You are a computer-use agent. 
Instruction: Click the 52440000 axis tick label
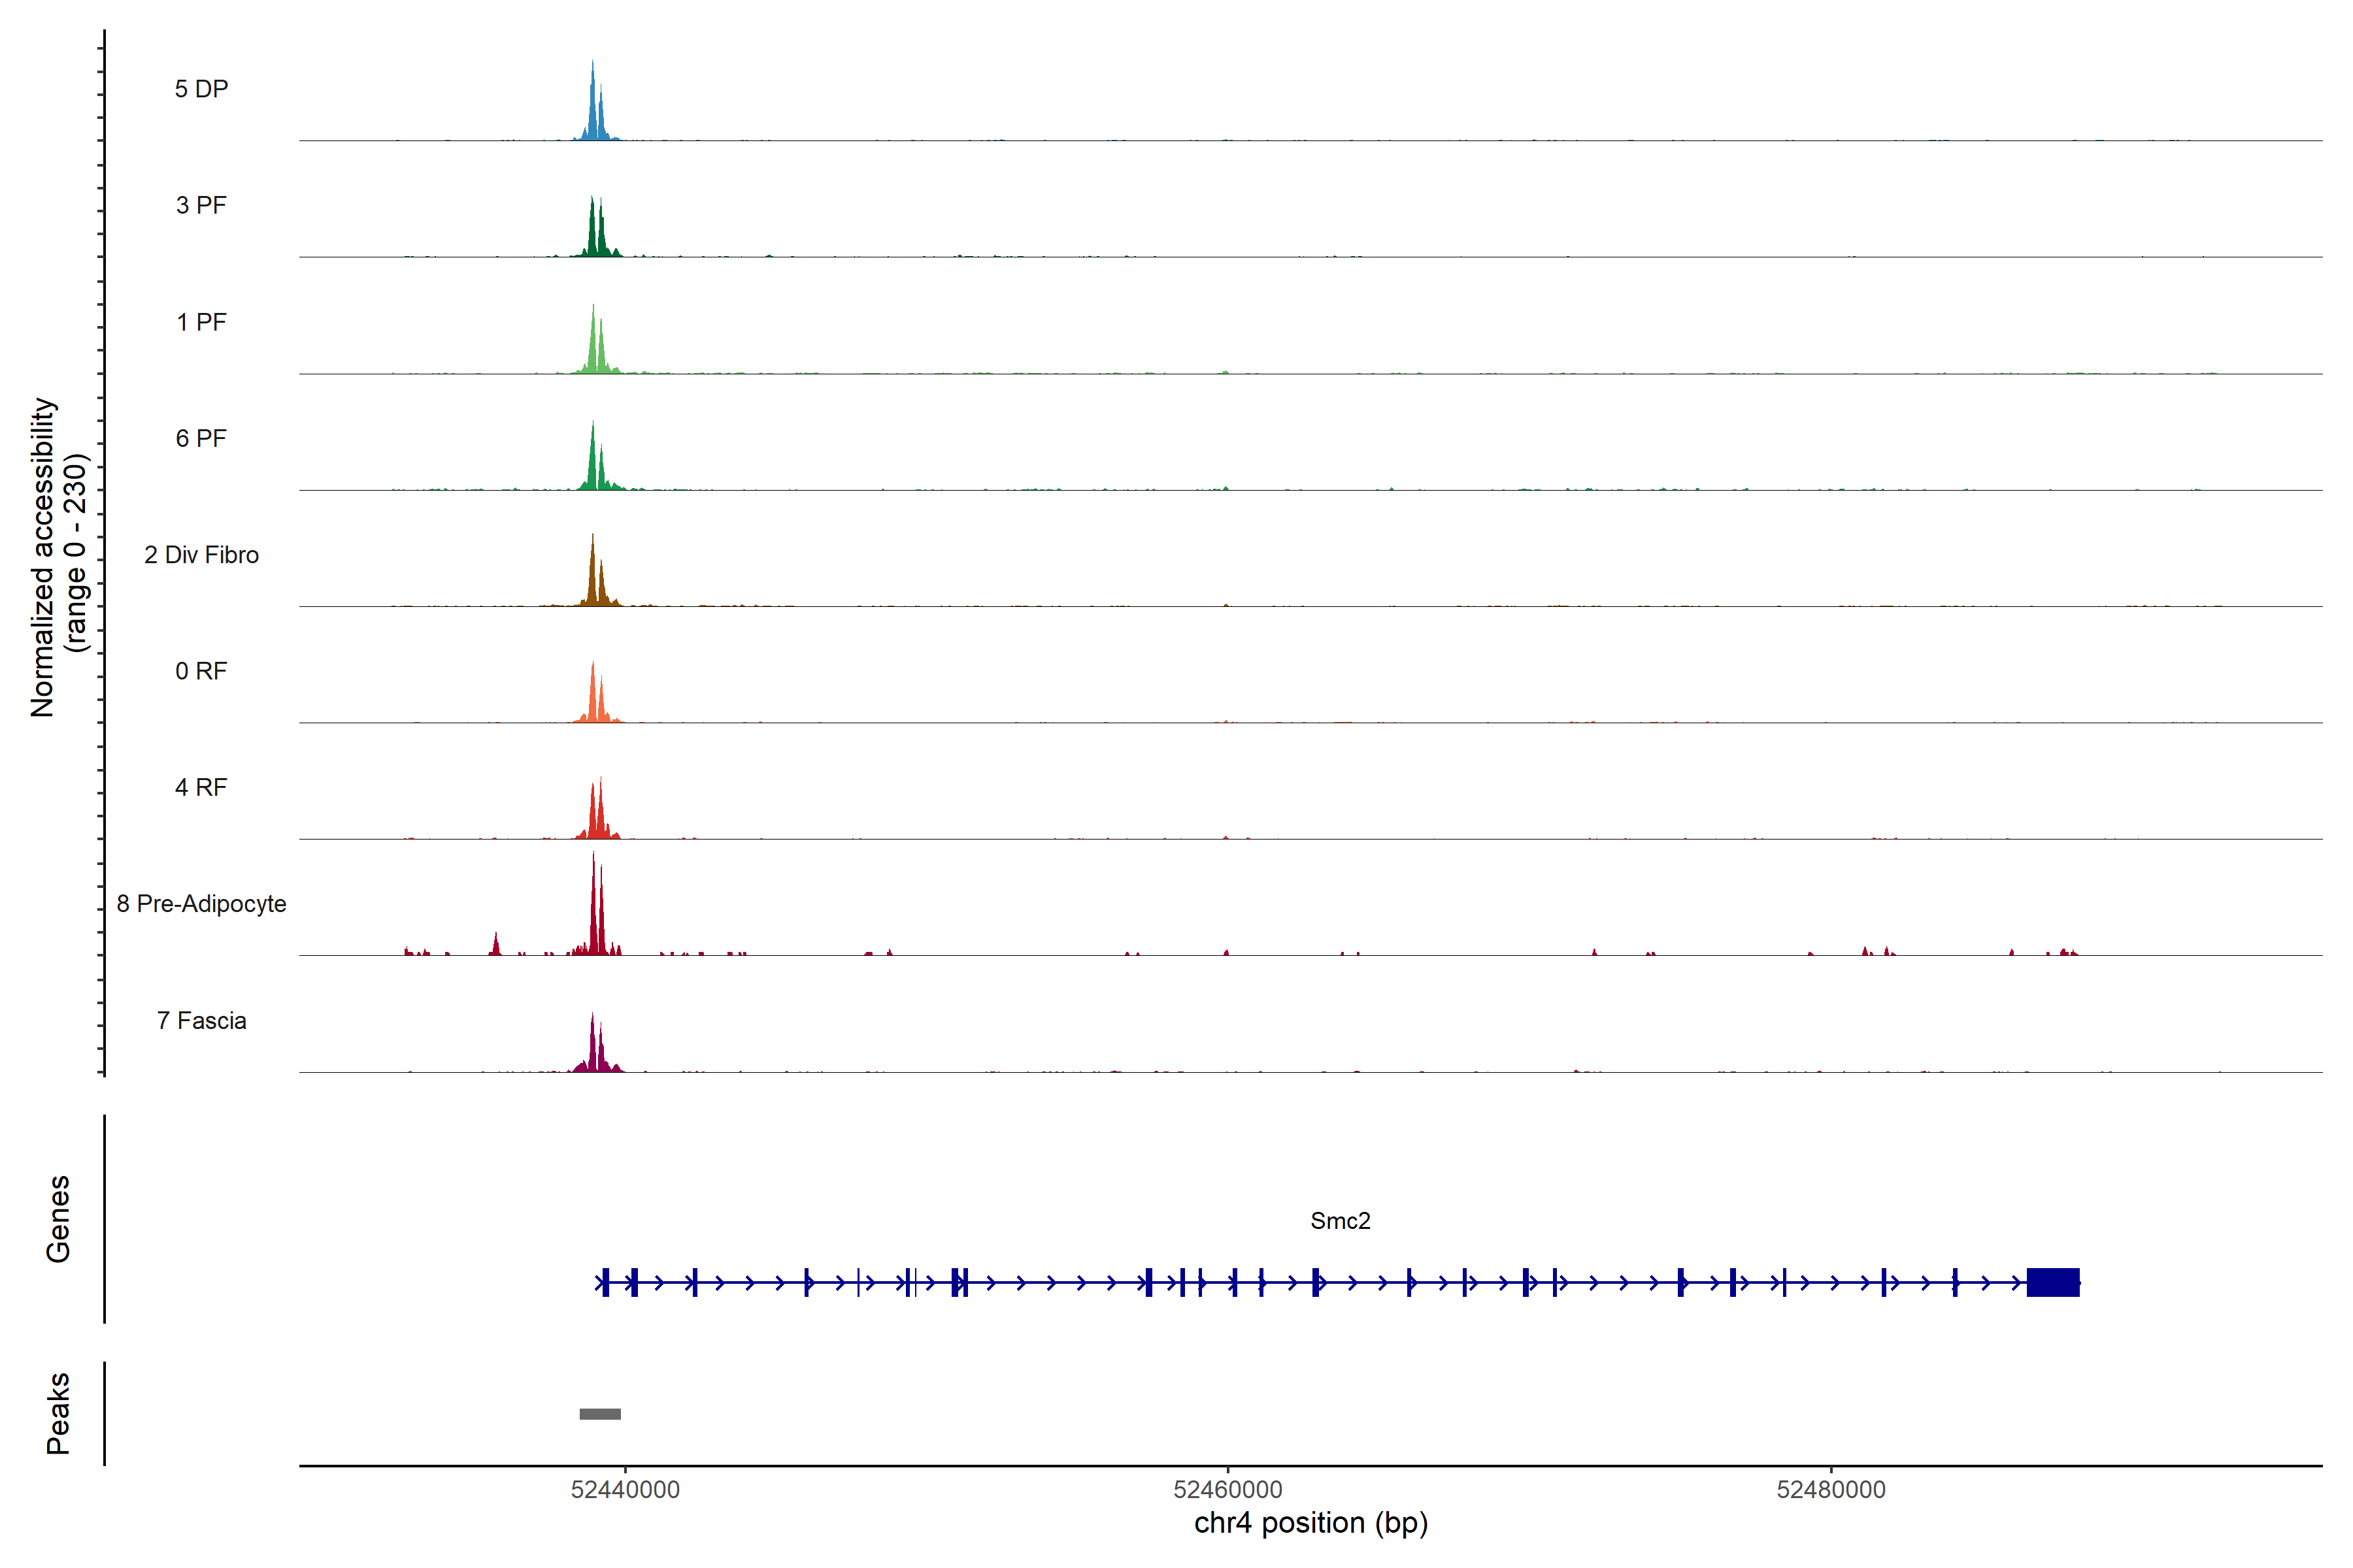point(626,1489)
